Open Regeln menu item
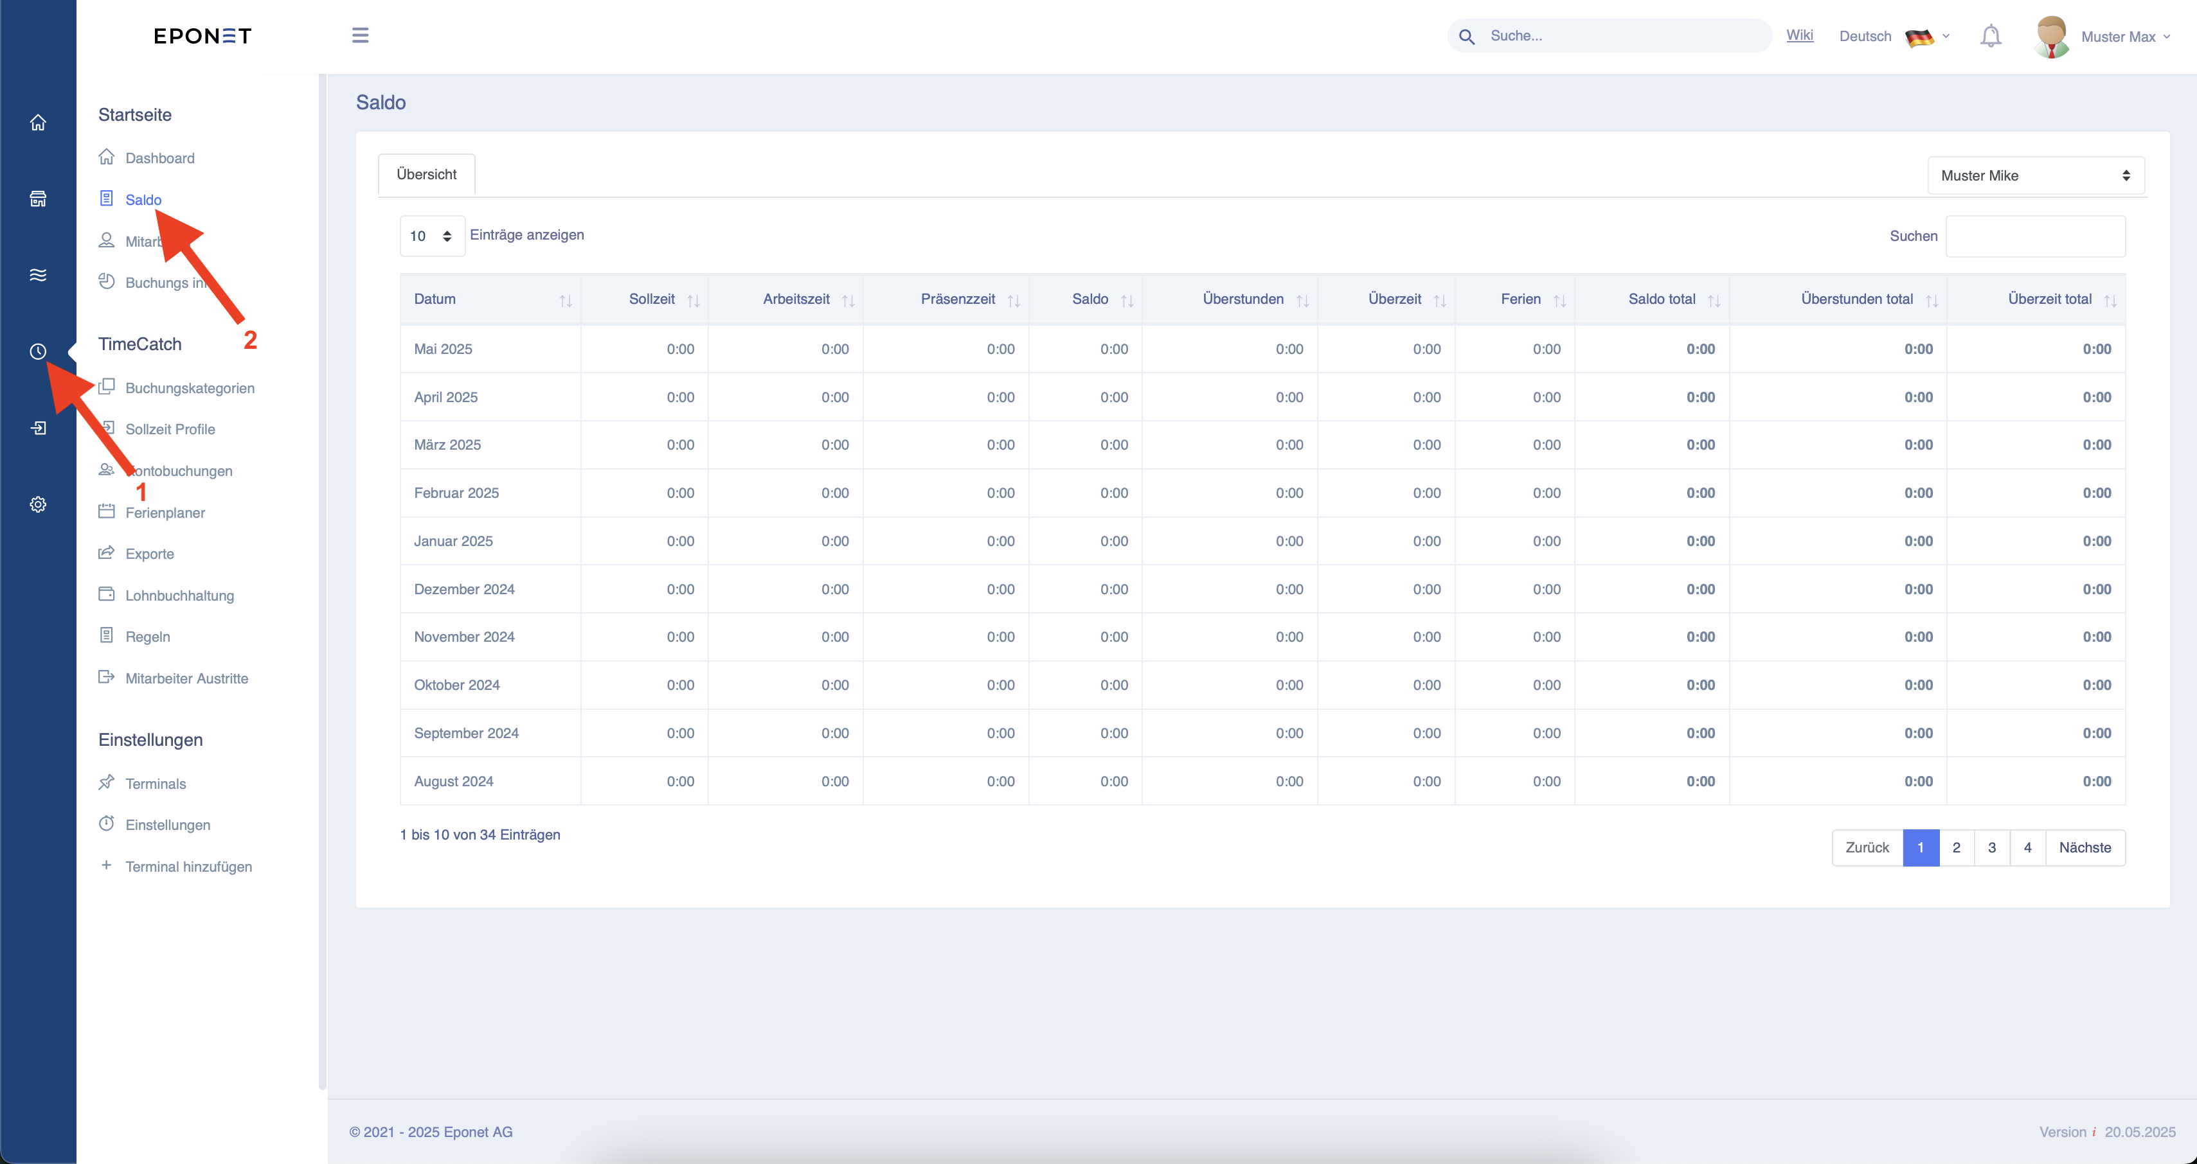The width and height of the screenshot is (2197, 1164). coord(148,637)
